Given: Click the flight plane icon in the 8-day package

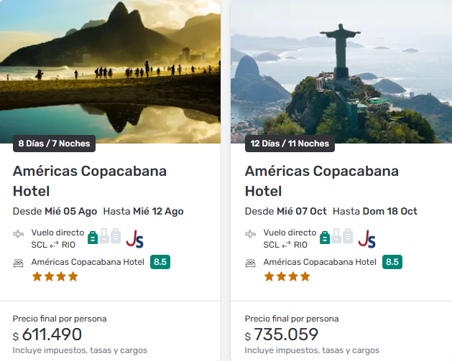Looking at the screenshot, I should click(19, 234).
